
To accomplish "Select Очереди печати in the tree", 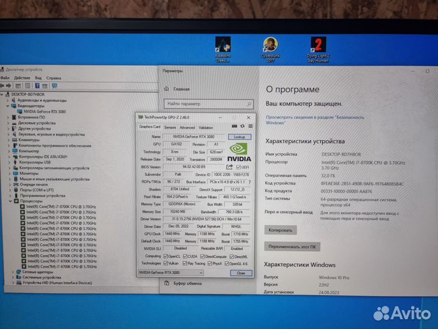I will coord(33,185).
